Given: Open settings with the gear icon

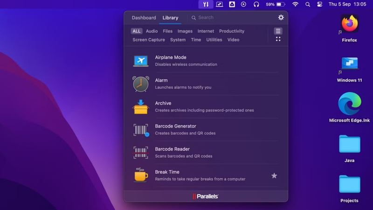Looking at the screenshot, I should tap(281, 17).
